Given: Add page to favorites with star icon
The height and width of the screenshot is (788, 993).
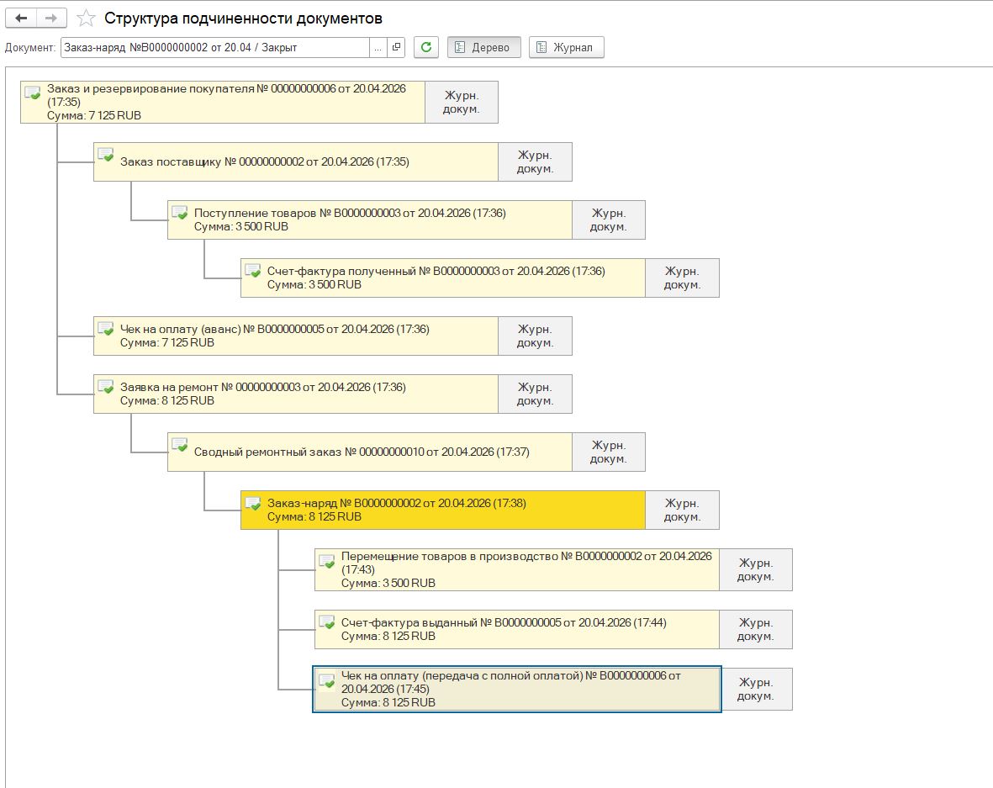Looking at the screenshot, I should [x=86, y=18].
